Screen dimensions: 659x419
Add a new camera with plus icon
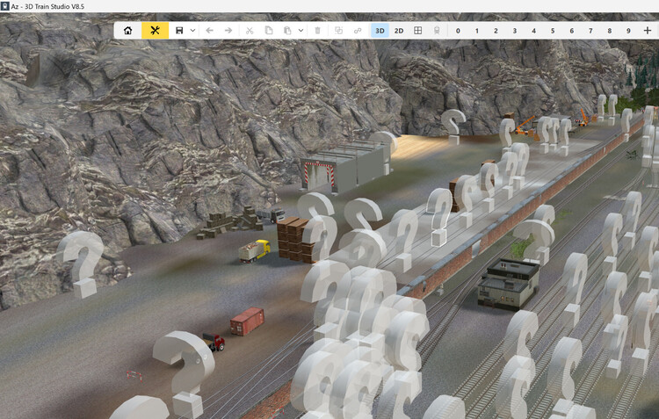(x=648, y=31)
